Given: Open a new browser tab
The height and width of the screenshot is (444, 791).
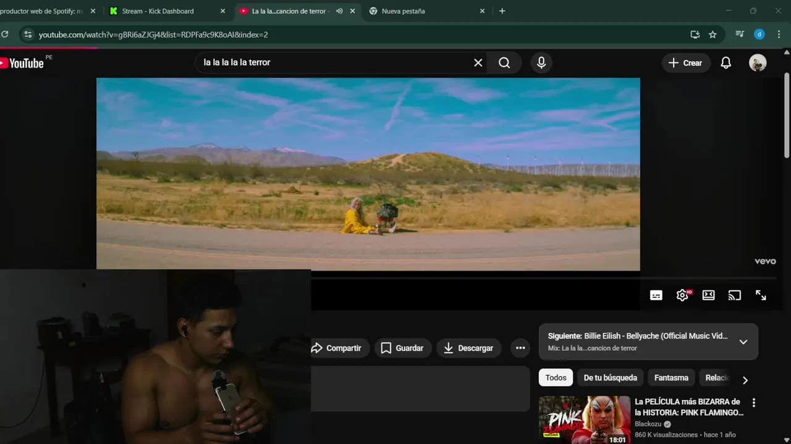Looking at the screenshot, I should pyautogui.click(x=502, y=11).
